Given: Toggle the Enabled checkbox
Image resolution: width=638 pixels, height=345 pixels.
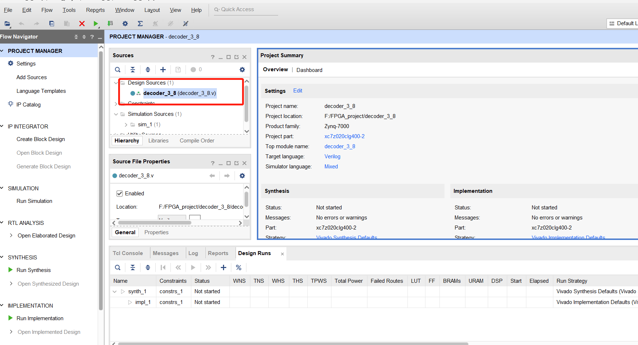Looking at the screenshot, I should pos(120,194).
